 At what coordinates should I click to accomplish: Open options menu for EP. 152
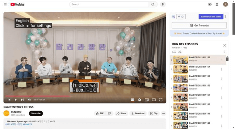click(222, 88)
